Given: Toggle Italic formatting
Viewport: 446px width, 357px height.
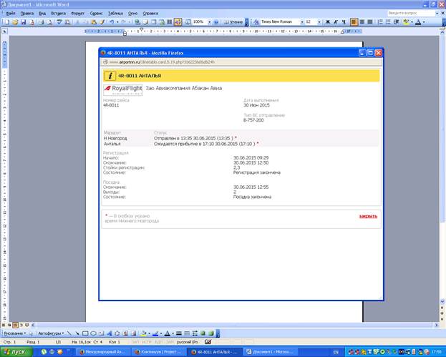Looking at the screenshot, I should click(336, 22).
